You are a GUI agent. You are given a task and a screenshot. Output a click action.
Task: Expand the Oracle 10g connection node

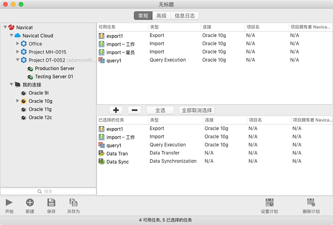pyautogui.click(x=18, y=101)
